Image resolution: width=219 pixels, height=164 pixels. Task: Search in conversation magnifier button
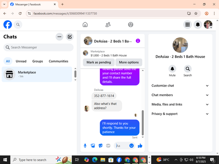pyautogui.click(x=187, y=69)
